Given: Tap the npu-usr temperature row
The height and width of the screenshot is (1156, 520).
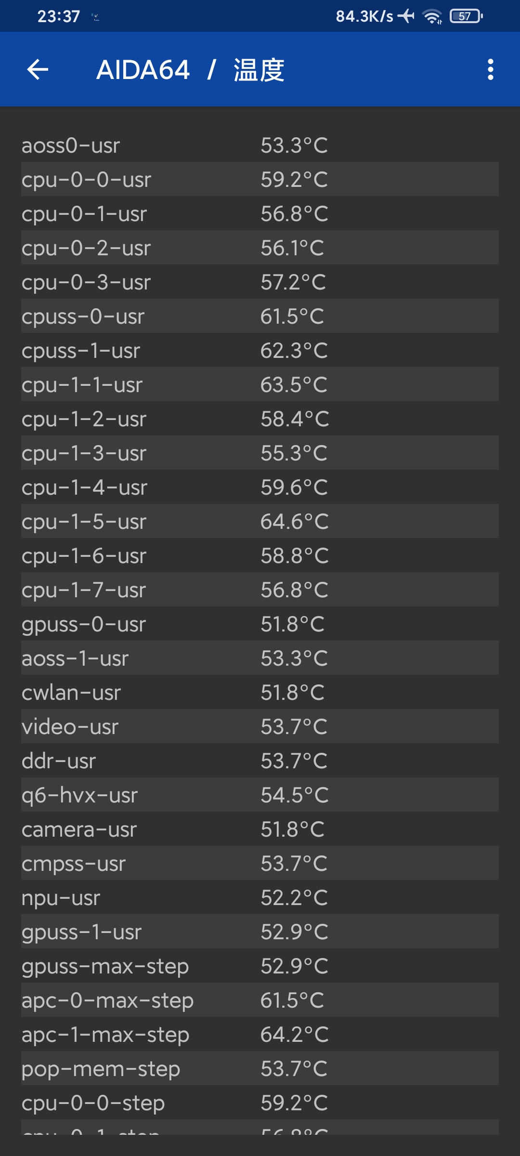Looking at the screenshot, I should (x=260, y=897).
